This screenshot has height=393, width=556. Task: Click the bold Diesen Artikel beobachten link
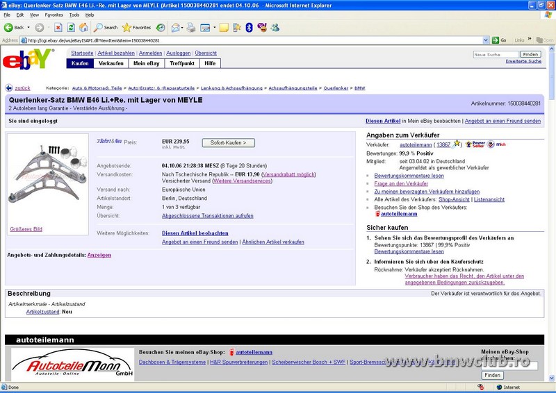(x=195, y=233)
